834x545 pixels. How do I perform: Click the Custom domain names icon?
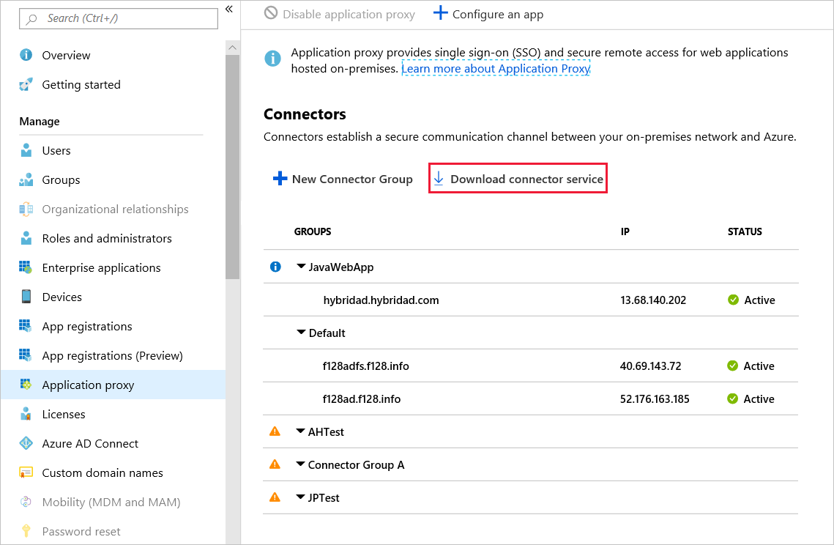26,472
